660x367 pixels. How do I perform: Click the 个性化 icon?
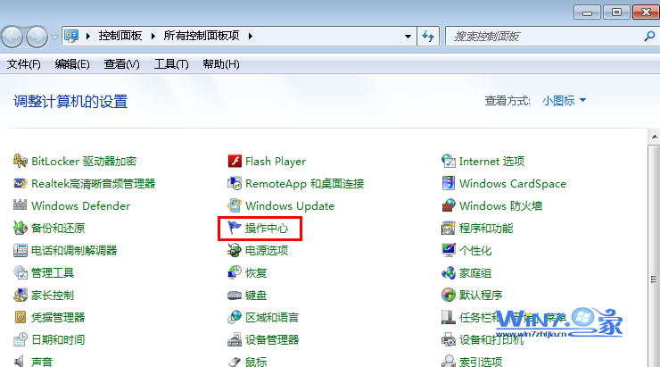449,250
